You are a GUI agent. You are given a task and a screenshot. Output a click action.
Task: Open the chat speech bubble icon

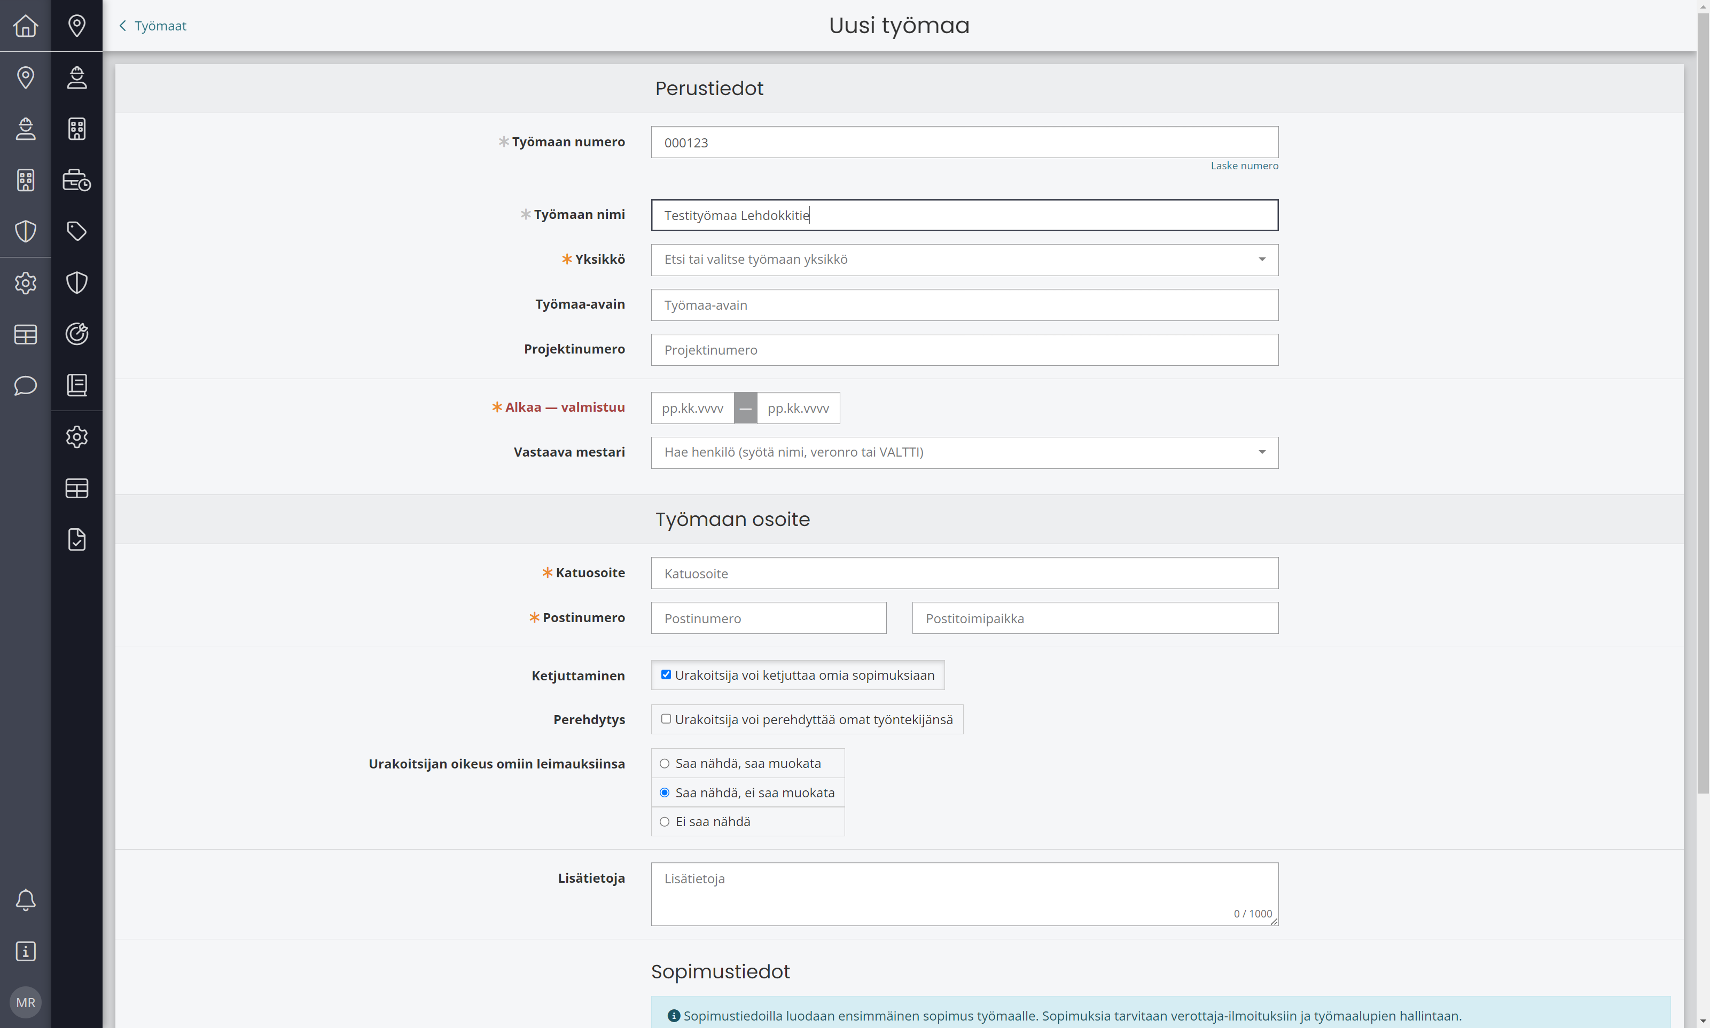26,385
